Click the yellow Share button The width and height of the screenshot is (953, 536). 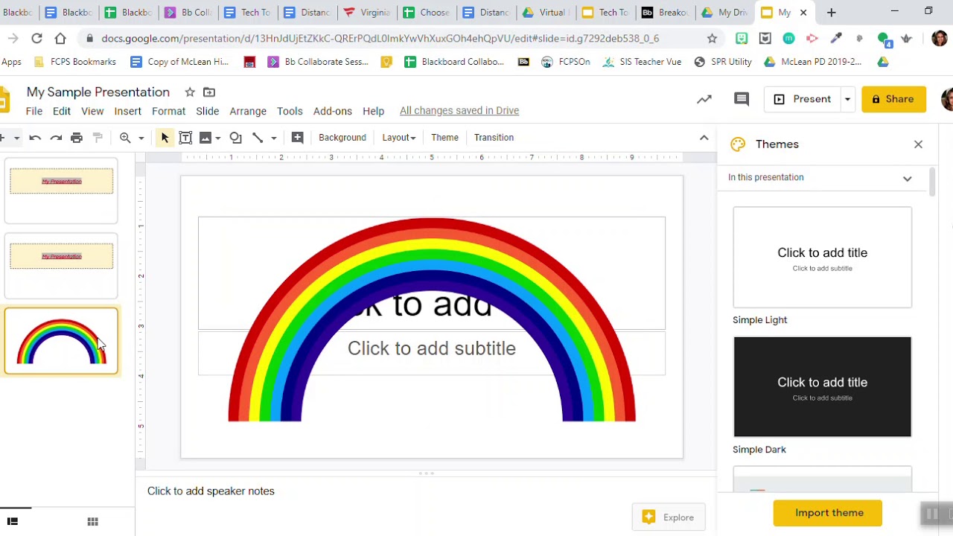point(893,99)
